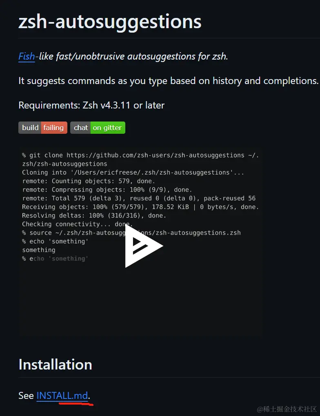Click the 'remote: Compressing objects' line
This screenshot has width=320, height=416.
click(107, 190)
